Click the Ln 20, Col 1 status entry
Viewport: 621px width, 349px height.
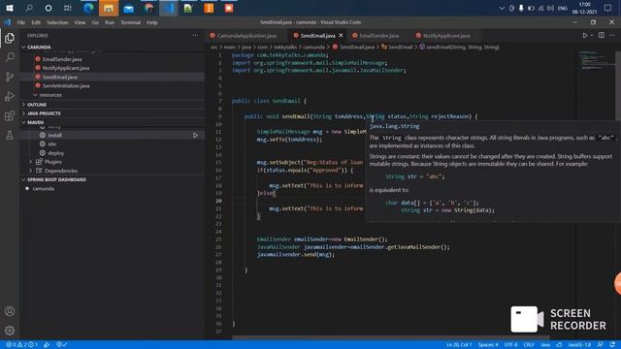459,345
